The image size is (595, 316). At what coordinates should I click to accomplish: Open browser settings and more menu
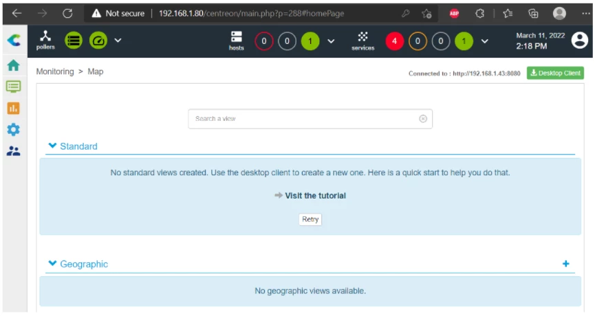click(x=586, y=14)
